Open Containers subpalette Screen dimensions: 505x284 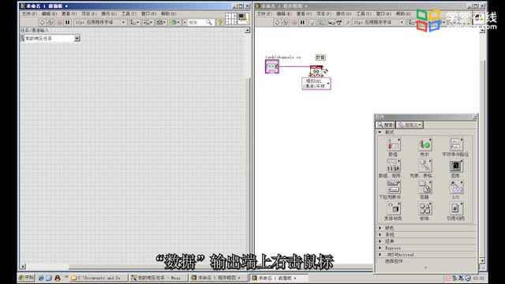pos(425,187)
